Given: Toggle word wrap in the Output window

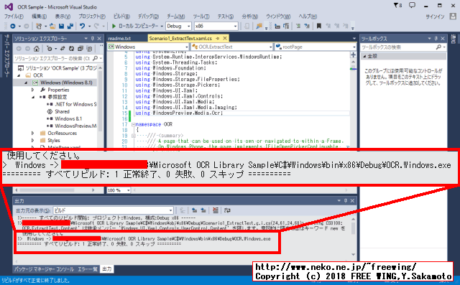Looking at the screenshot, I should (x=227, y=210).
